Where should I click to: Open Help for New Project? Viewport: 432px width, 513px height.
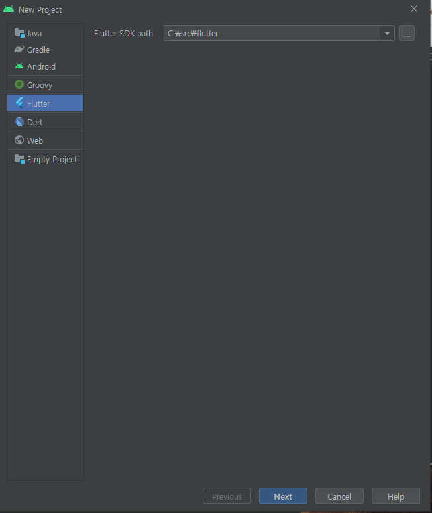(396, 496)
